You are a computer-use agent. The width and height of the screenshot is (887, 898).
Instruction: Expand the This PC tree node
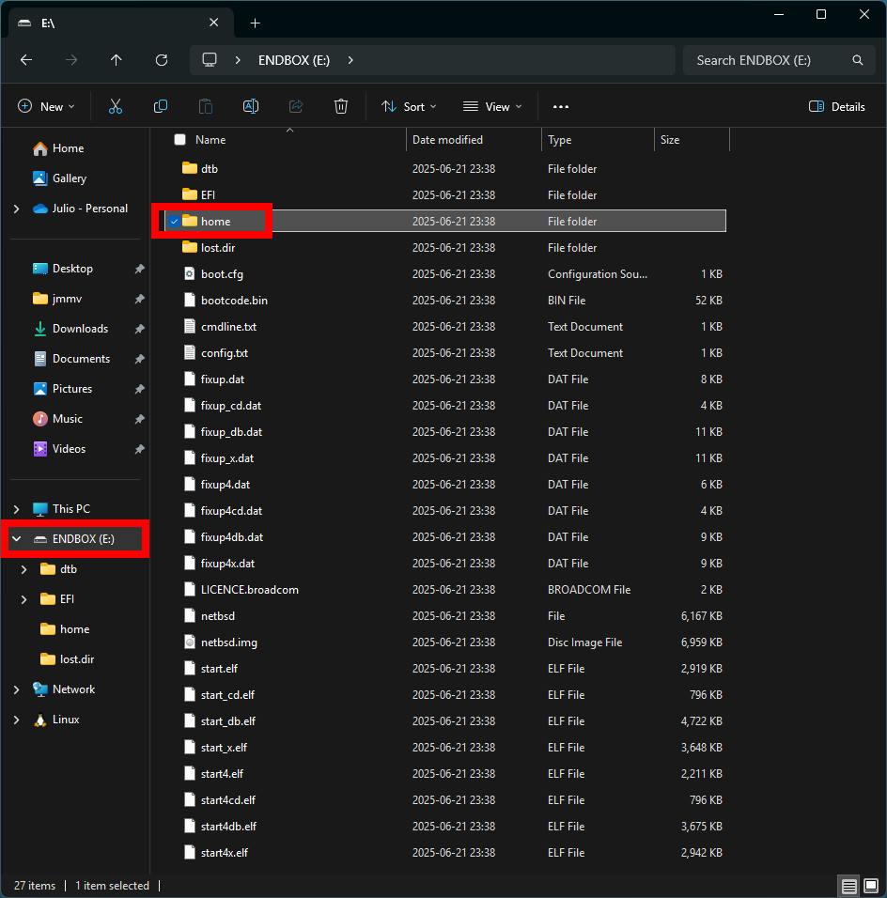tap(17, 509)
